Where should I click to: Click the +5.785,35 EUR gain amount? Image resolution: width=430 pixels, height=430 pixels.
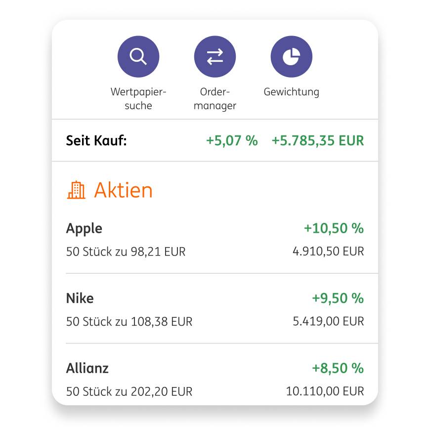click(x=318, y=140)
